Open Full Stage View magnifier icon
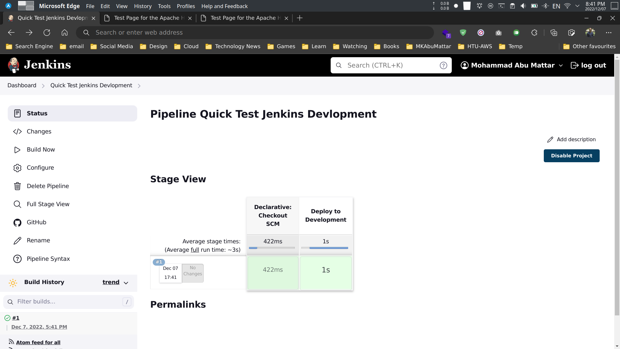The width and height of the screenshot is (620, 349). pos(17,204)
